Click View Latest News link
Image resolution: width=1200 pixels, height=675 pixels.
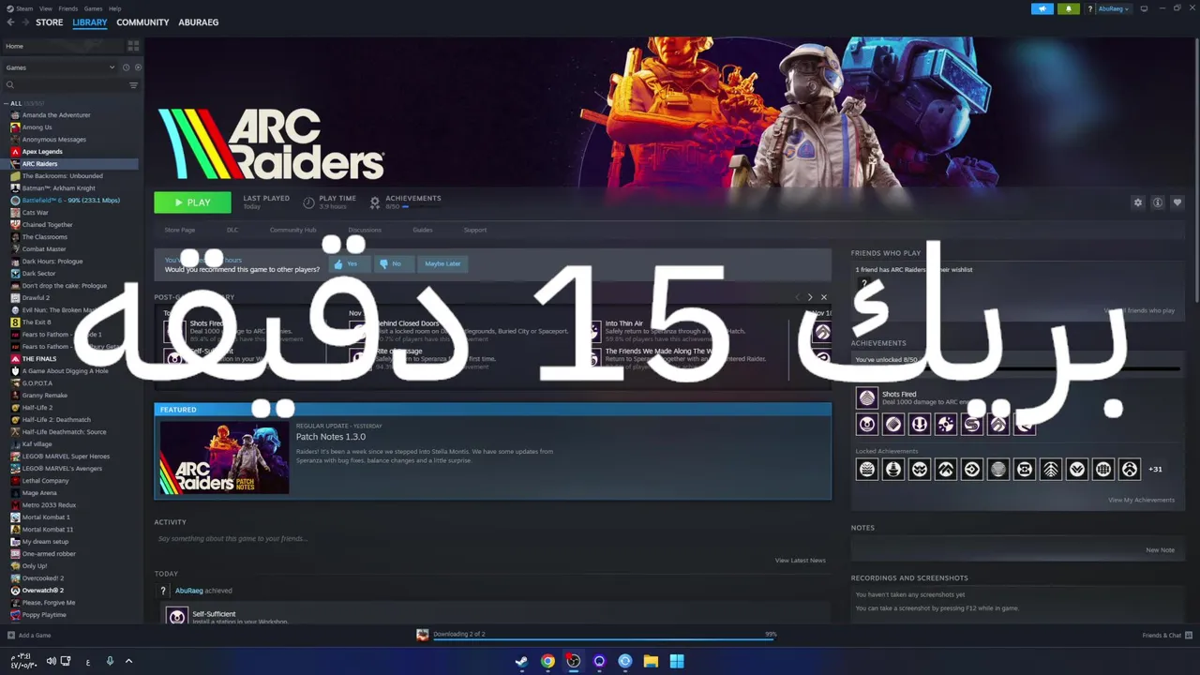click(x=800, y=561)
